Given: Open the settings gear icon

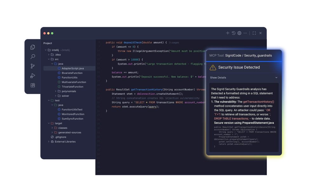Looking at the screenshot, I should [239, 33].
